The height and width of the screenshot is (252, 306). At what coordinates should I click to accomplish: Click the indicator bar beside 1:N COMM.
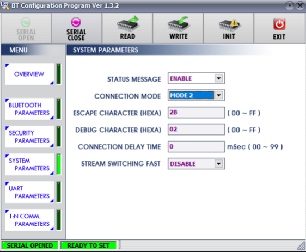coord(59,220)
